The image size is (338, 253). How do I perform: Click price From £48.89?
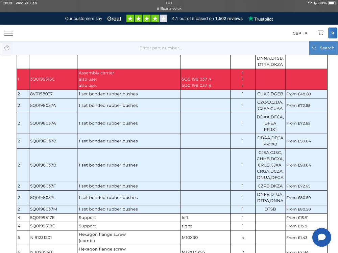coord(298,94)
